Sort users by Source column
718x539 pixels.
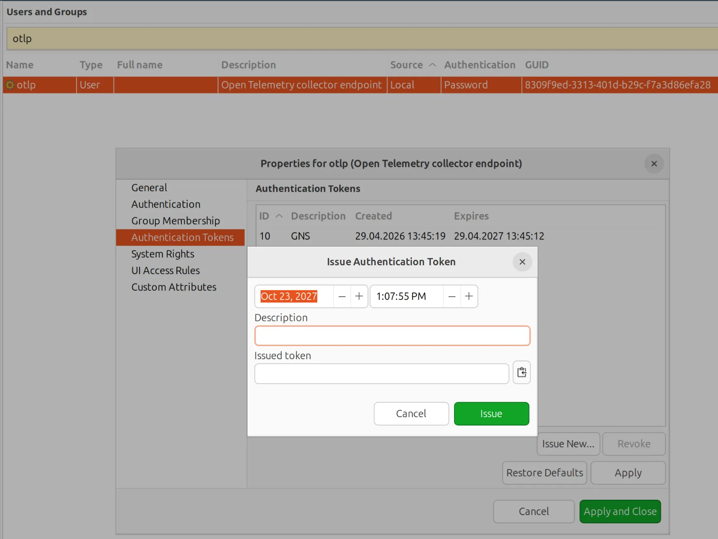[x=413, y=65]
